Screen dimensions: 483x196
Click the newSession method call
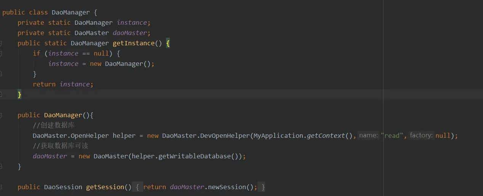(227, 187)
